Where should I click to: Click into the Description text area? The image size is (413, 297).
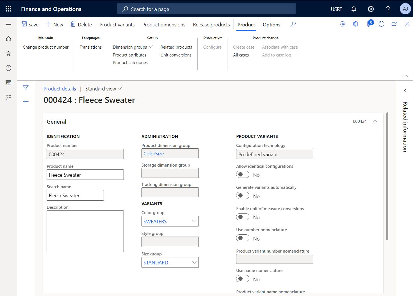(85, 231)
